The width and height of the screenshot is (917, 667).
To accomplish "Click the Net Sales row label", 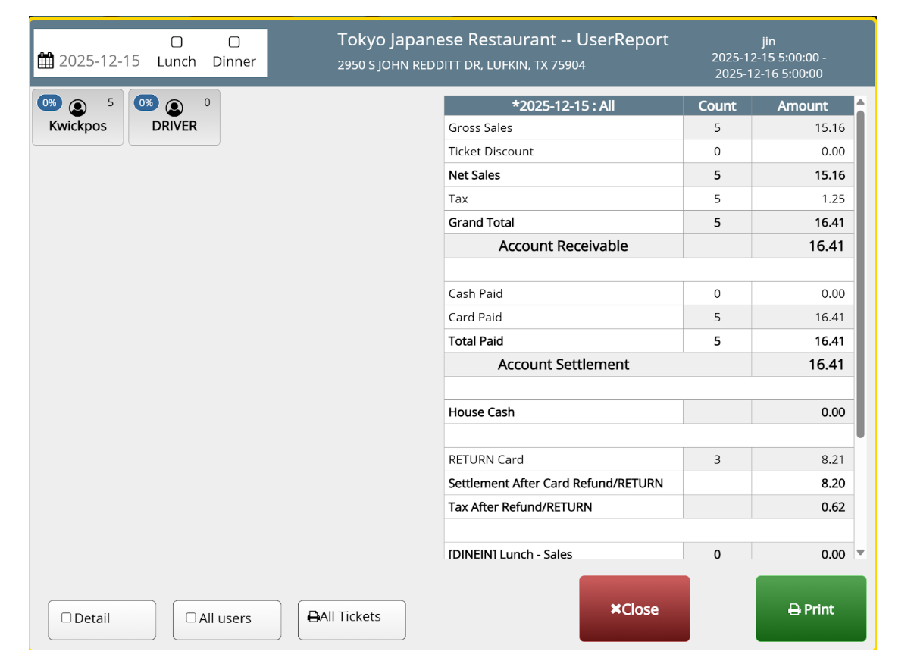I will [474, 175].
